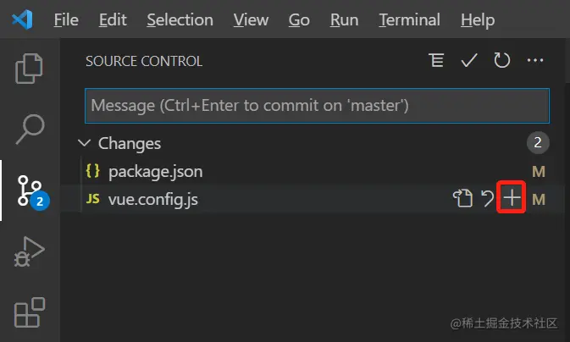Screen dimensions: 570x342
Task: Focus the commit message input box
Action: [317, 106]
